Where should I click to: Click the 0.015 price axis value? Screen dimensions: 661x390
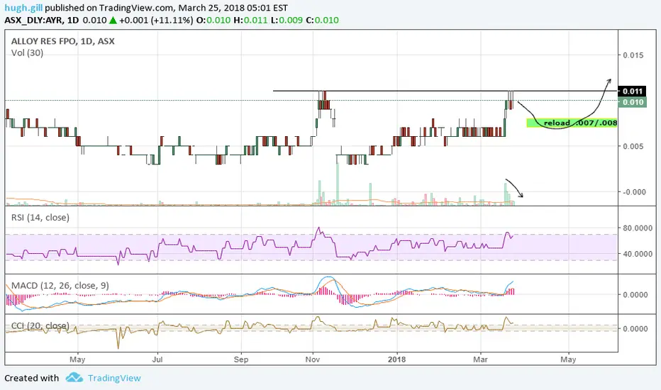click(x=633, y=55)
